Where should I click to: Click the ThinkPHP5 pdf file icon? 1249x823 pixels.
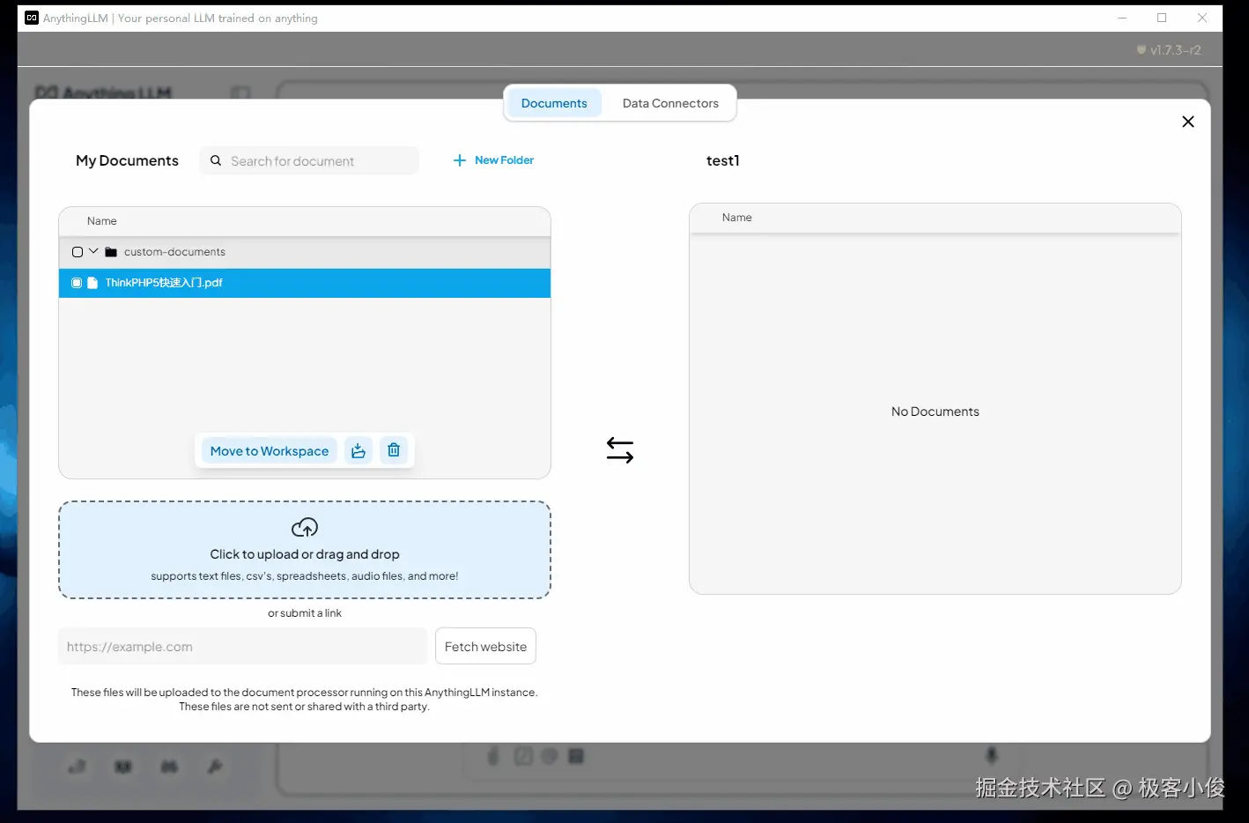(x=92, y=283)
